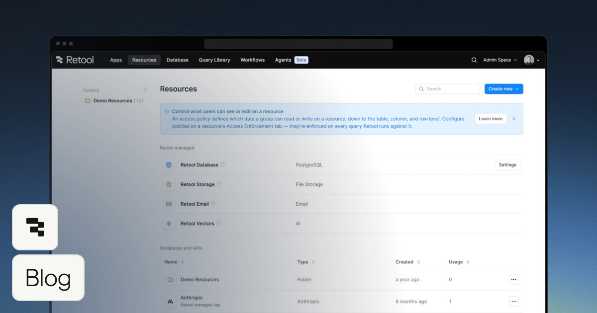Click the Retool-managed key subtitle
597x313 pixels.
200,305
